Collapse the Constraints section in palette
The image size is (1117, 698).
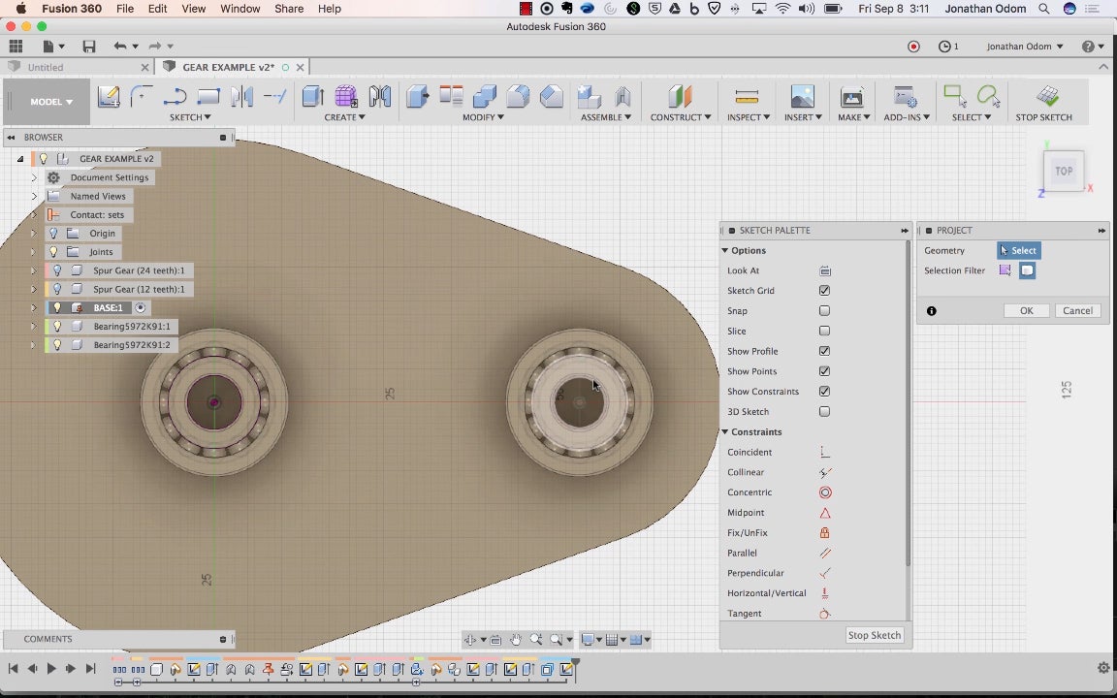pos(725,432)
